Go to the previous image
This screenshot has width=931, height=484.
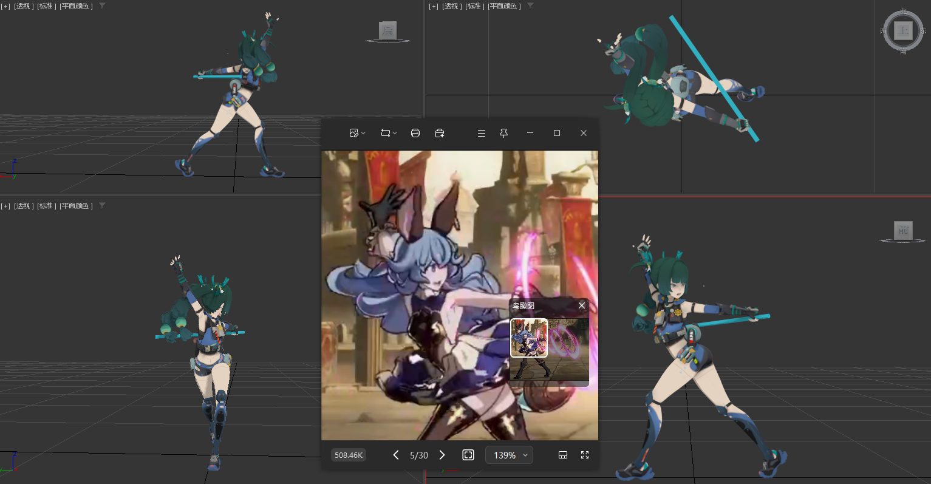click(396, 455)
